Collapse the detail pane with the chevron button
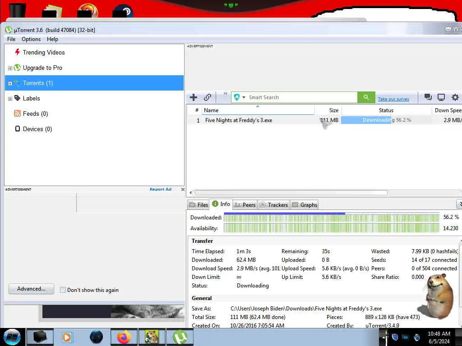 (x=459, y=204)
